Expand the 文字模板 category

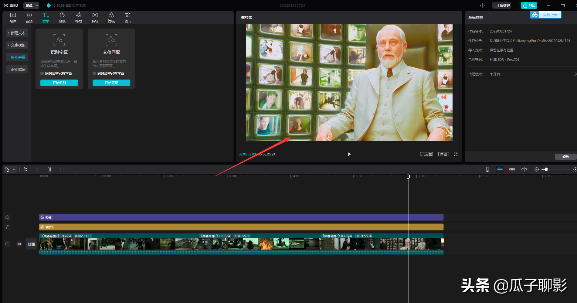point(17,45)
